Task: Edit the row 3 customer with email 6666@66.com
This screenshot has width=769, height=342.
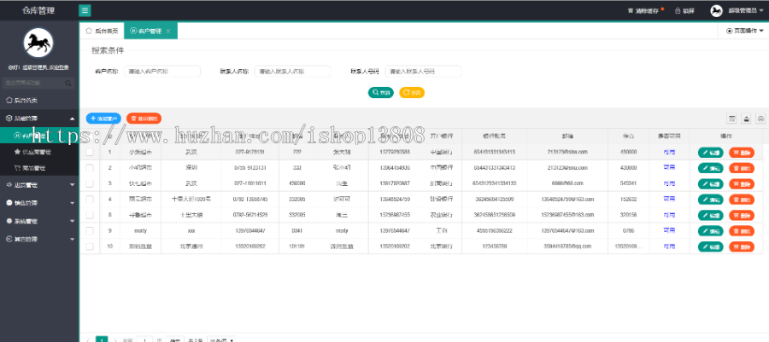Action: click(x=711, y=184)
